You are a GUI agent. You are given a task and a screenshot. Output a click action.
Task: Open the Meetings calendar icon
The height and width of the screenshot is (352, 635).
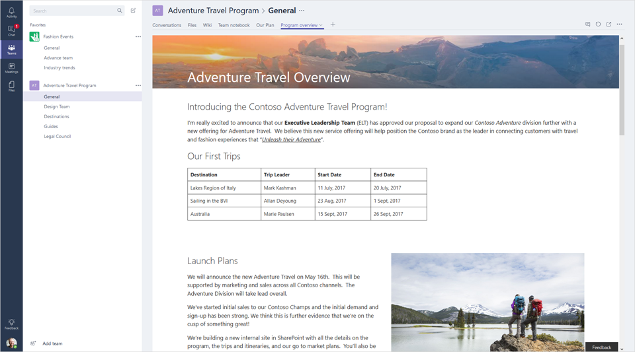(11, 68)
